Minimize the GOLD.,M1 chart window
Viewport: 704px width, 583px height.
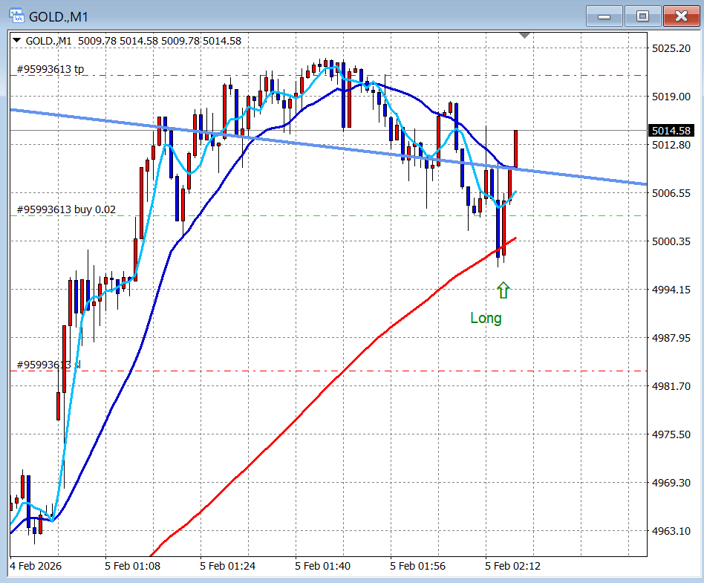[x=609, y=16]
